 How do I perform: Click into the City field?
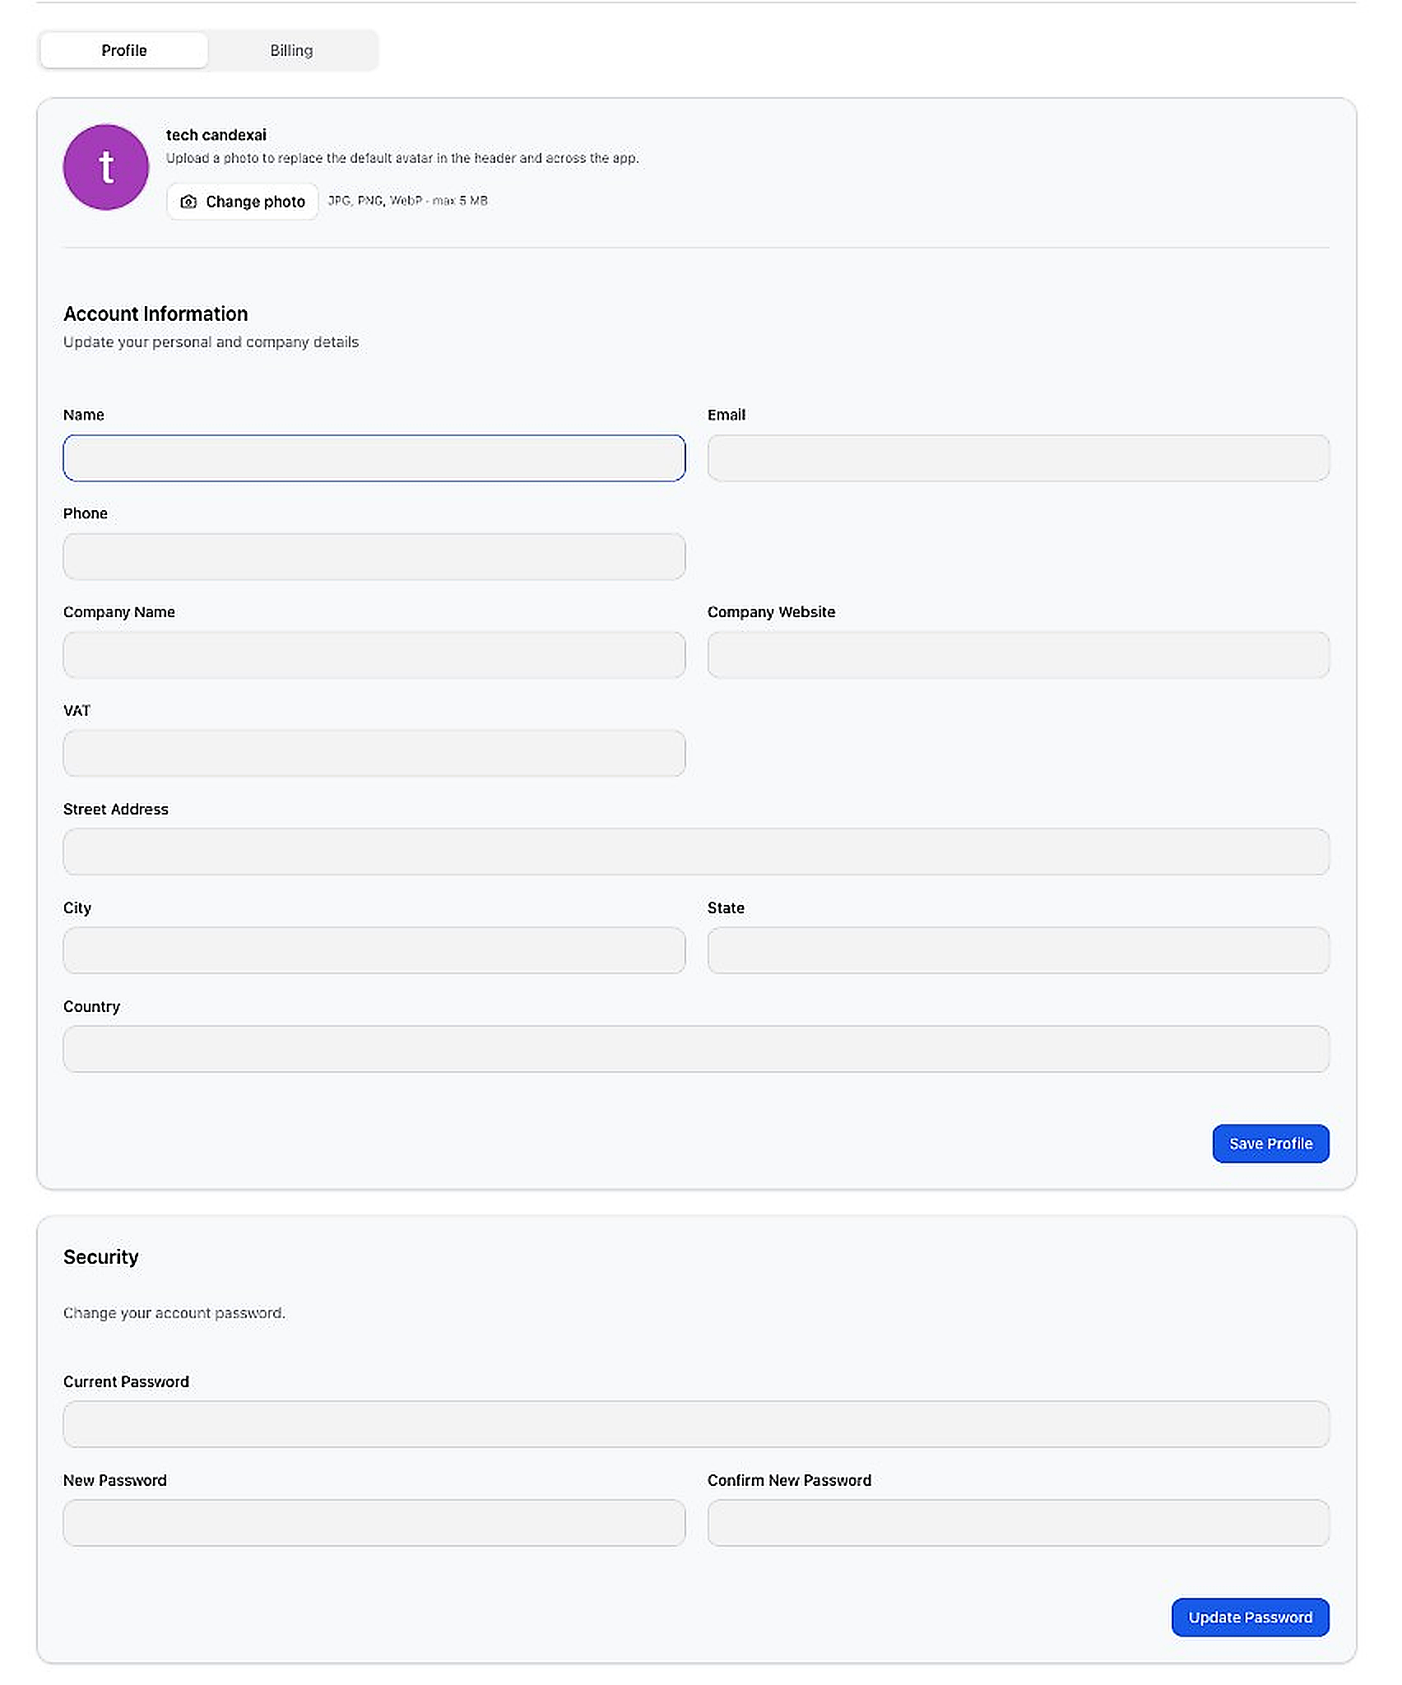(374, 950)
